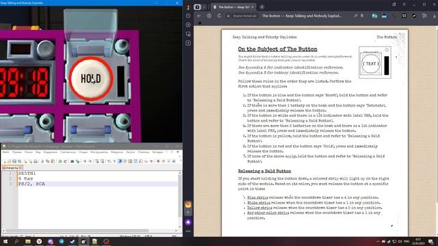This screenshot has width=438, height=246.
Task: Click the Replace icon in Notepad++ toolbar
Action: tap(77, 161)
